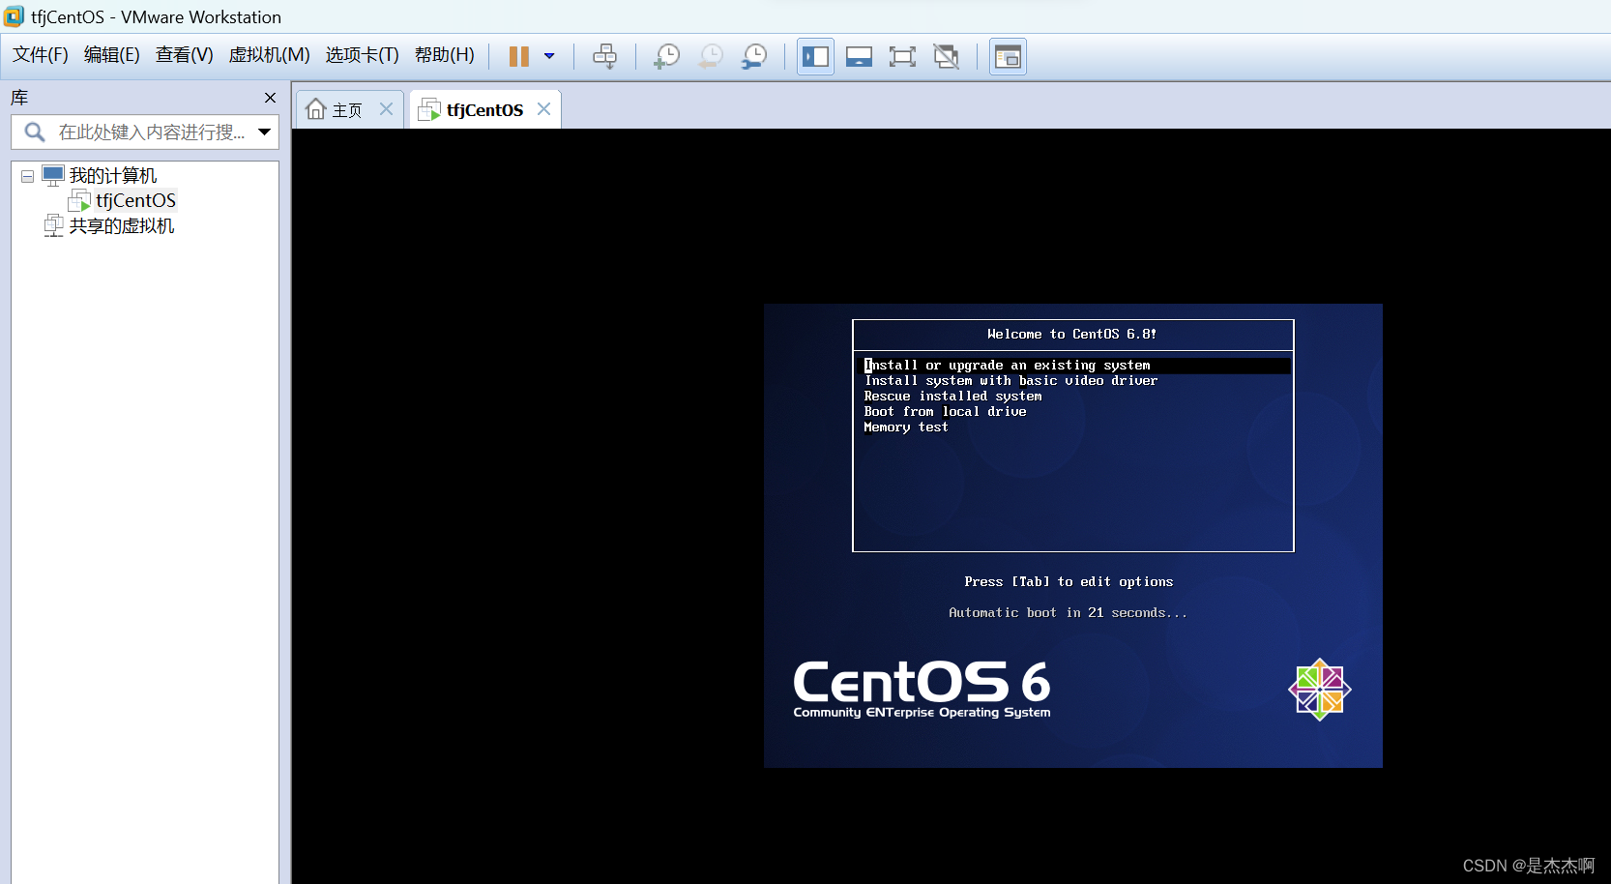
Task: Switch to the 主页 tab
Action: (x=346, y=108)
